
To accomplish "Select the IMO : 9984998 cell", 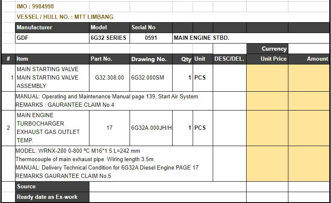I will (35, 7).
